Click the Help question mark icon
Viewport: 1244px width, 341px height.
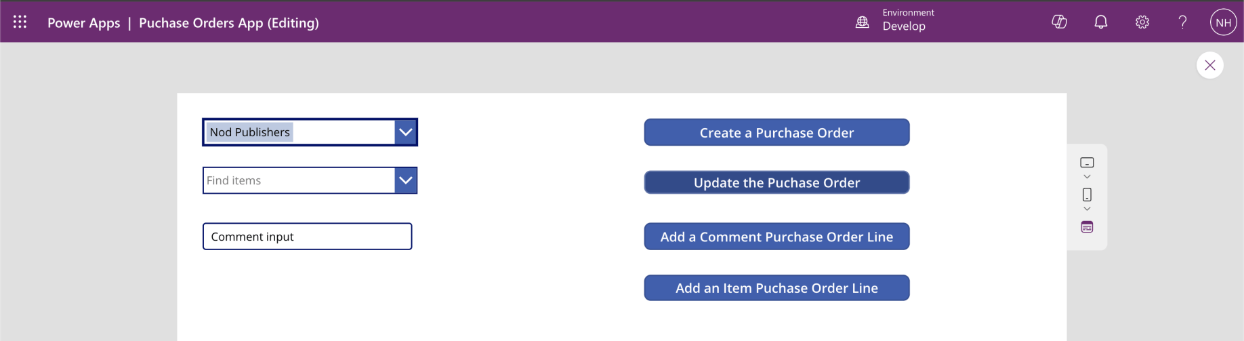point(1183,22)
